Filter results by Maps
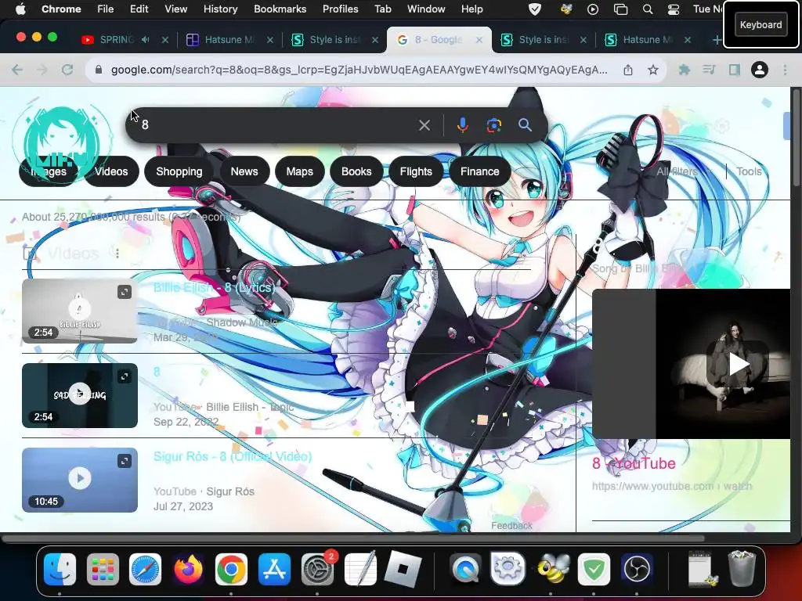The width and height of the screenshot is (802, 601). click(300, 171)
